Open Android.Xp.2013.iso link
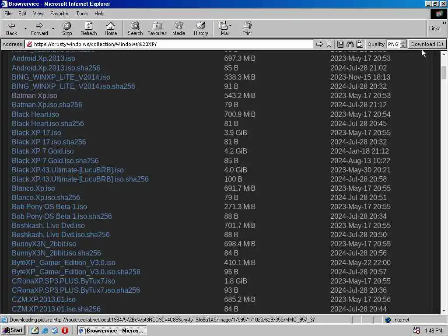Viewport: 448px width, 336px height. [43, 58]
